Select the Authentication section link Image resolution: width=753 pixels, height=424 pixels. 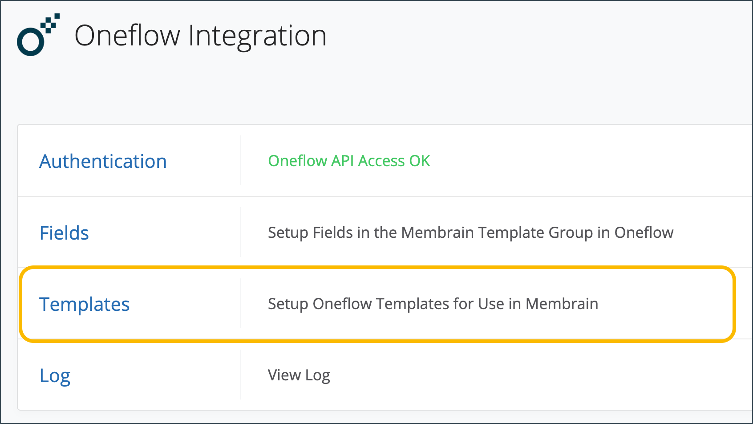(x=103, y=161)
